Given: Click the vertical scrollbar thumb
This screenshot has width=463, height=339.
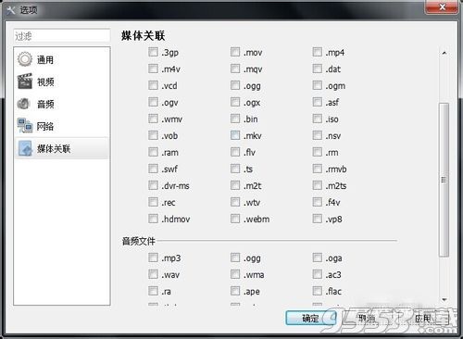Looking at the screenshot, I should coord(444,180).
